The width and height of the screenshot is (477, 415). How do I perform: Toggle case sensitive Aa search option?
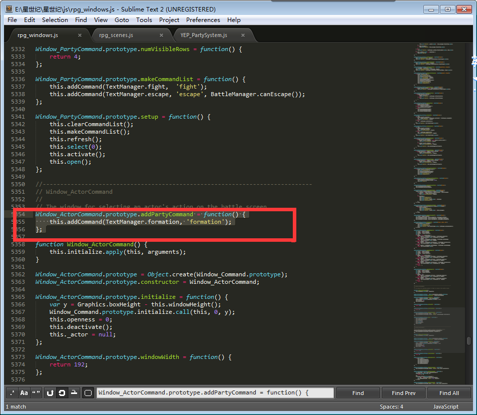pyautogui.click(x=24, y=393)
